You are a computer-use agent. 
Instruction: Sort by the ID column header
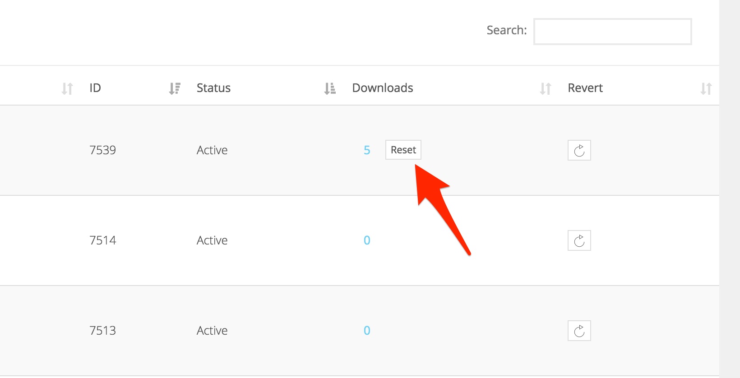(x=95, y=88)
